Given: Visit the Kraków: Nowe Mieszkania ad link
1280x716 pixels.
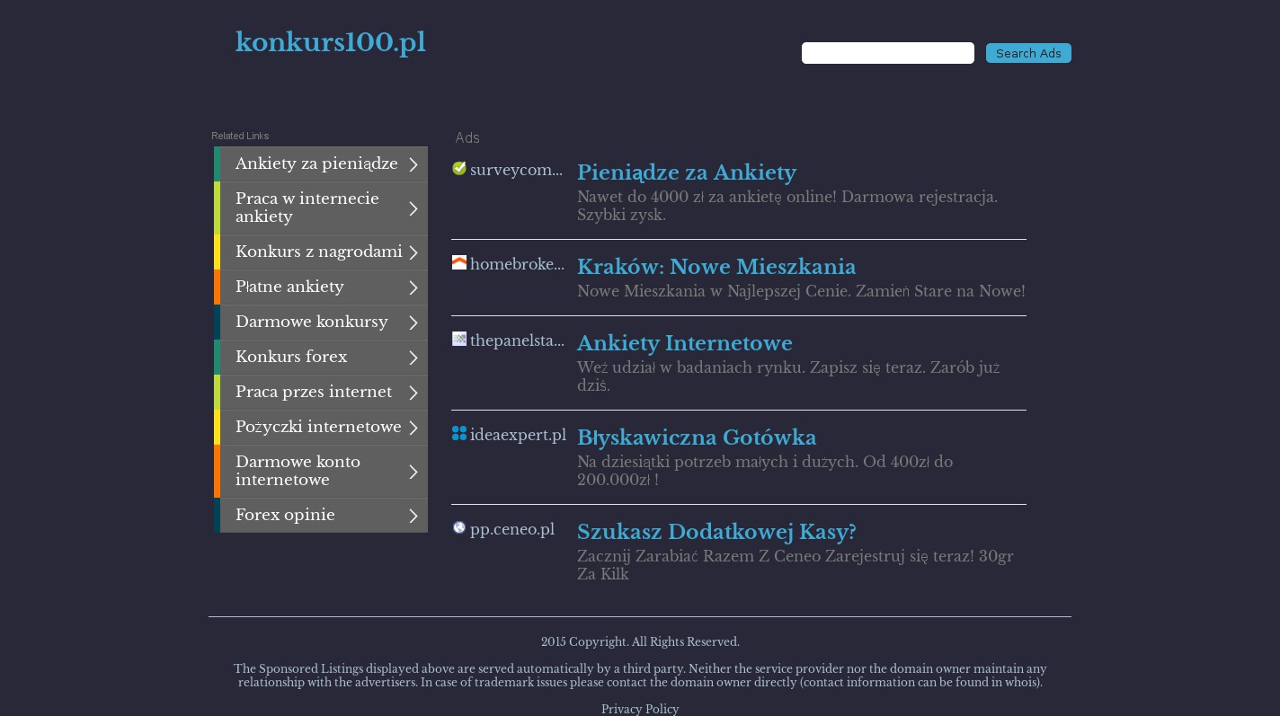Looking at the screenshot, I should pyautogui.click(x=716, y=267).
